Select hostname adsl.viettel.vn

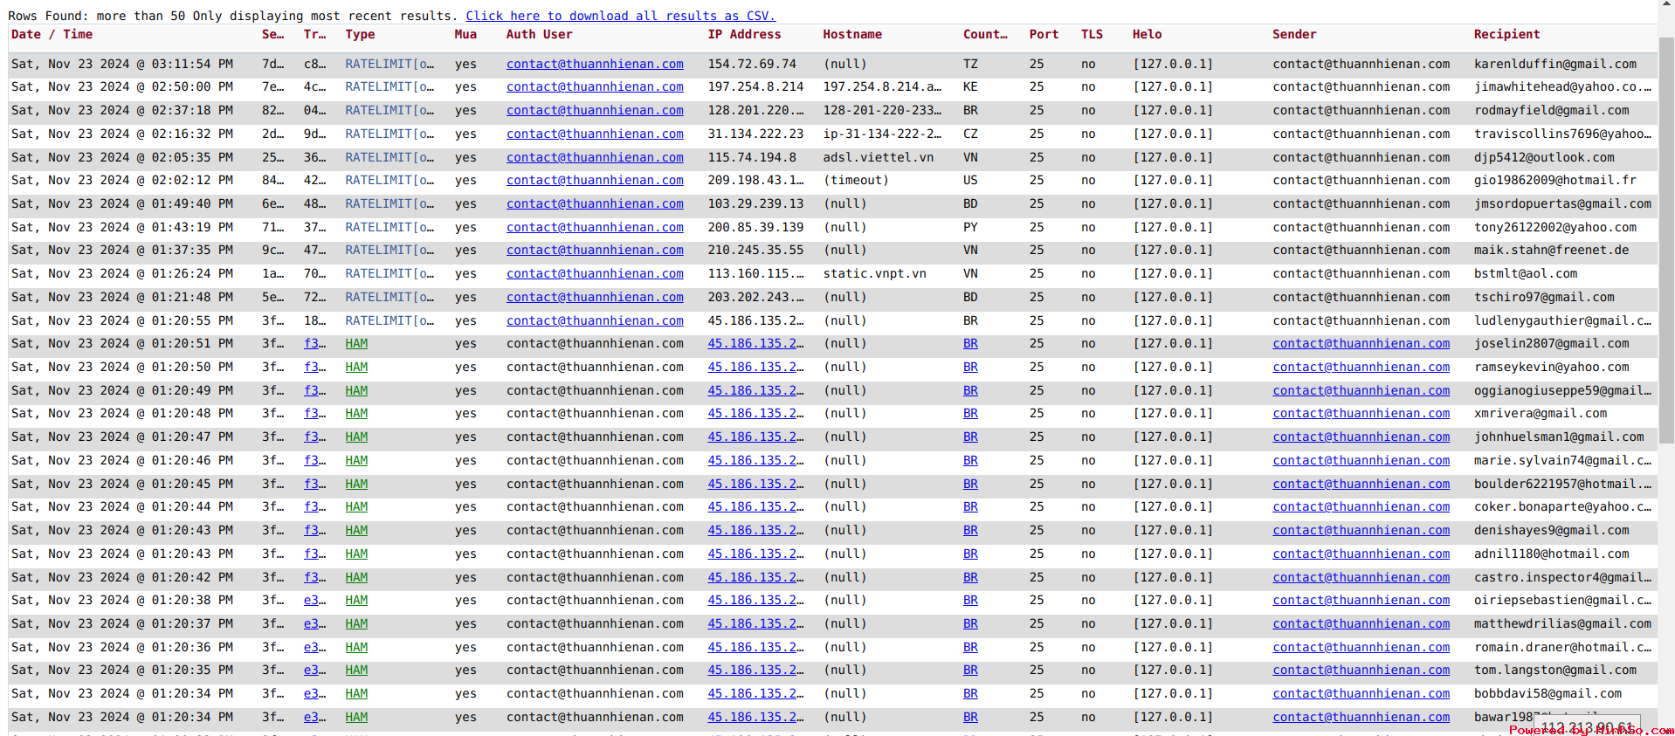(878, 158)
